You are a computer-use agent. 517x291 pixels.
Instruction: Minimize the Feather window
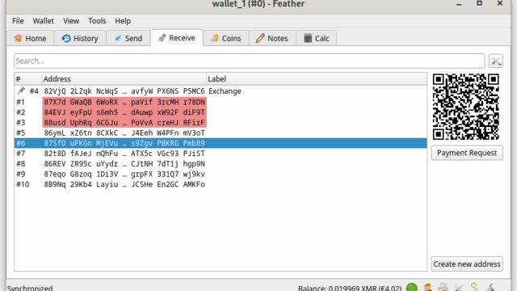pyautogui.click(x=459, y=4)
